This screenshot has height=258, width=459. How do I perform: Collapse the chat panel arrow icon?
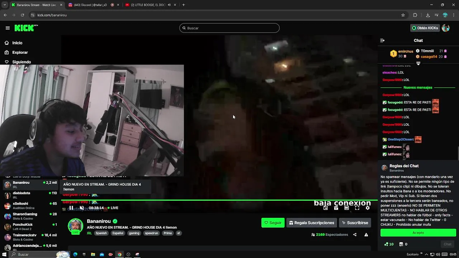(382, 40)
